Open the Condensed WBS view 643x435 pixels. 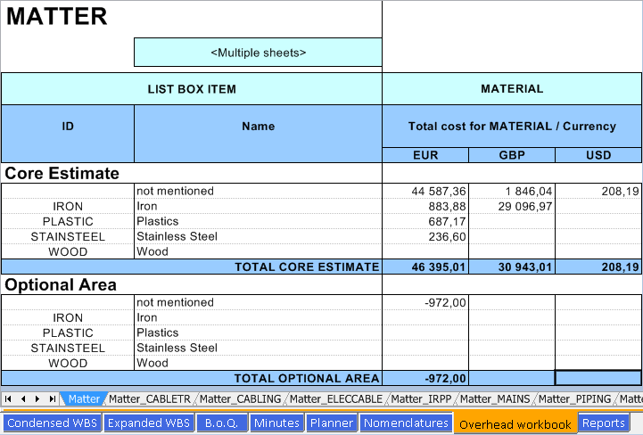[x=52, y=423]
